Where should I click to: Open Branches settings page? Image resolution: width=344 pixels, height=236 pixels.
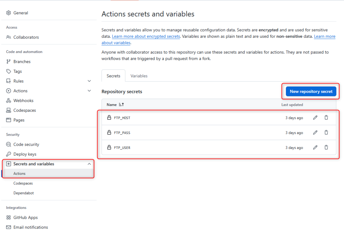click(22, 62)
